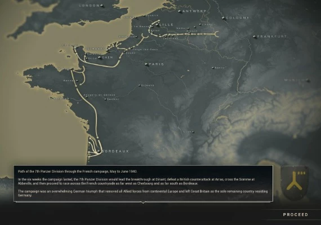Click the Abbeville town marker

[136, 37]
